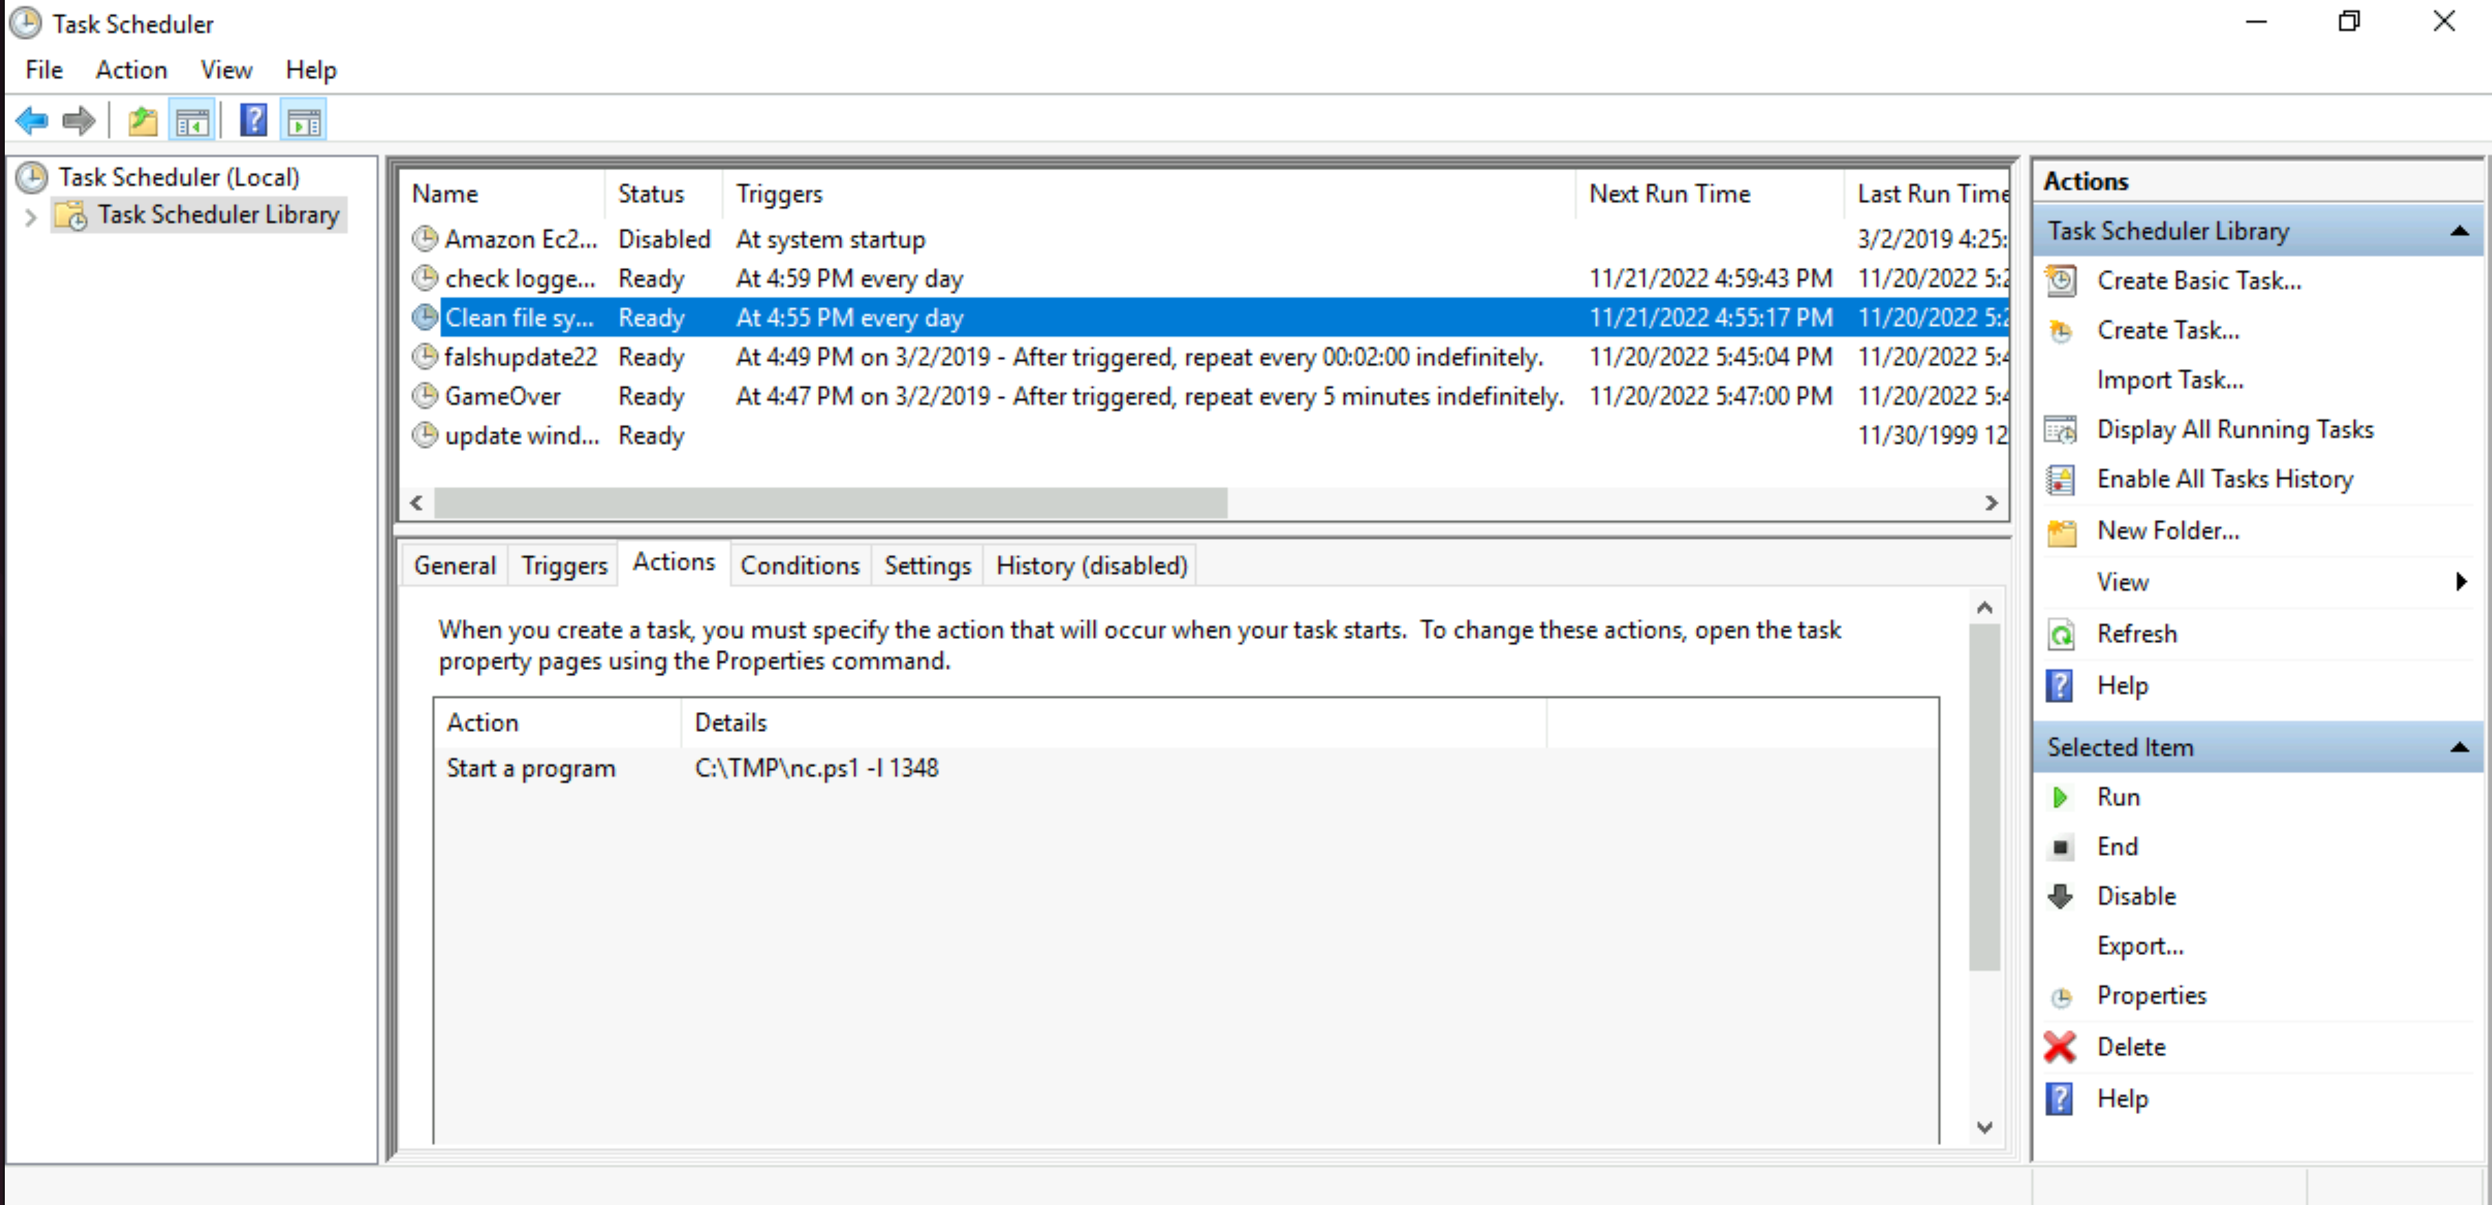
Task: Select the GameOver scheduled task
Action: [x=504, y=395]
